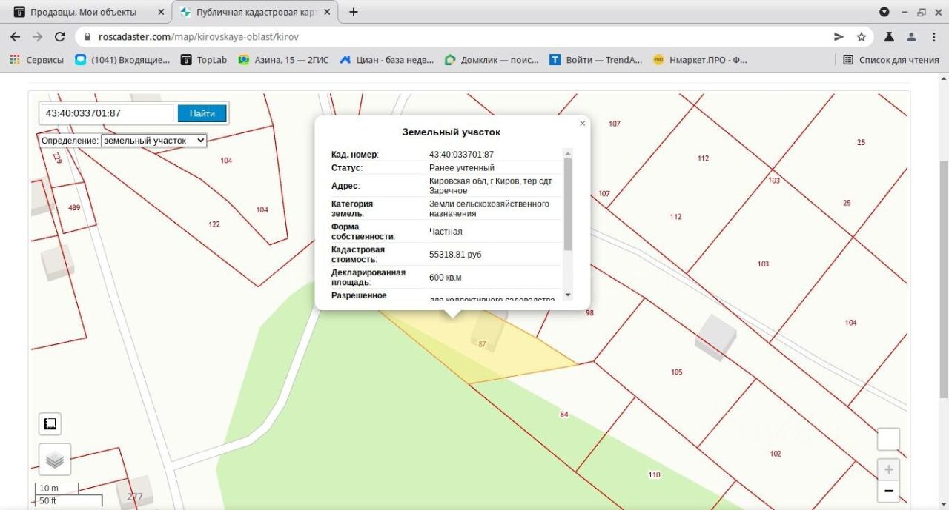Viewport: 949px width, 510px height.
Task: Zoom out of the cadastral map
Action: 888,491
